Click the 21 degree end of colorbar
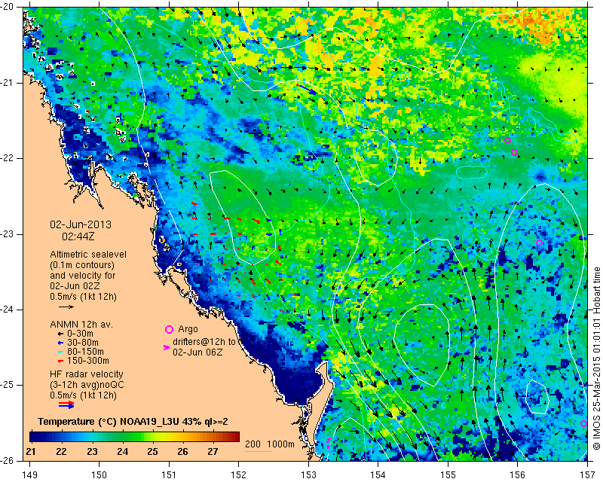 pos(32,437)
